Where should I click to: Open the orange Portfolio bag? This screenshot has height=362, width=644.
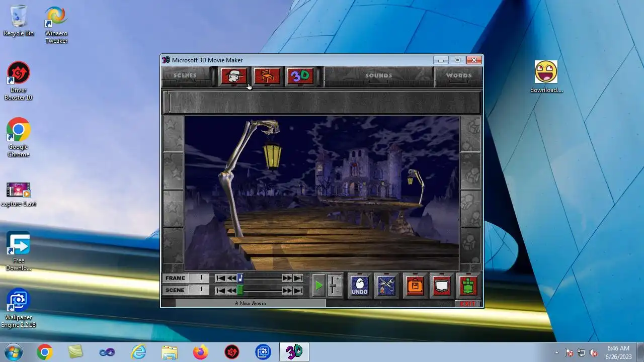click(415, 286)
